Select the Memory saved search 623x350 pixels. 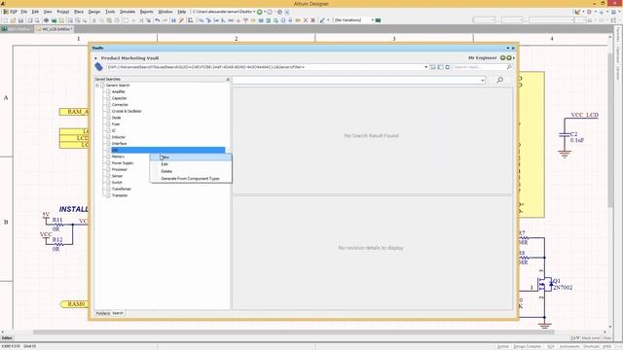[118, 157]
